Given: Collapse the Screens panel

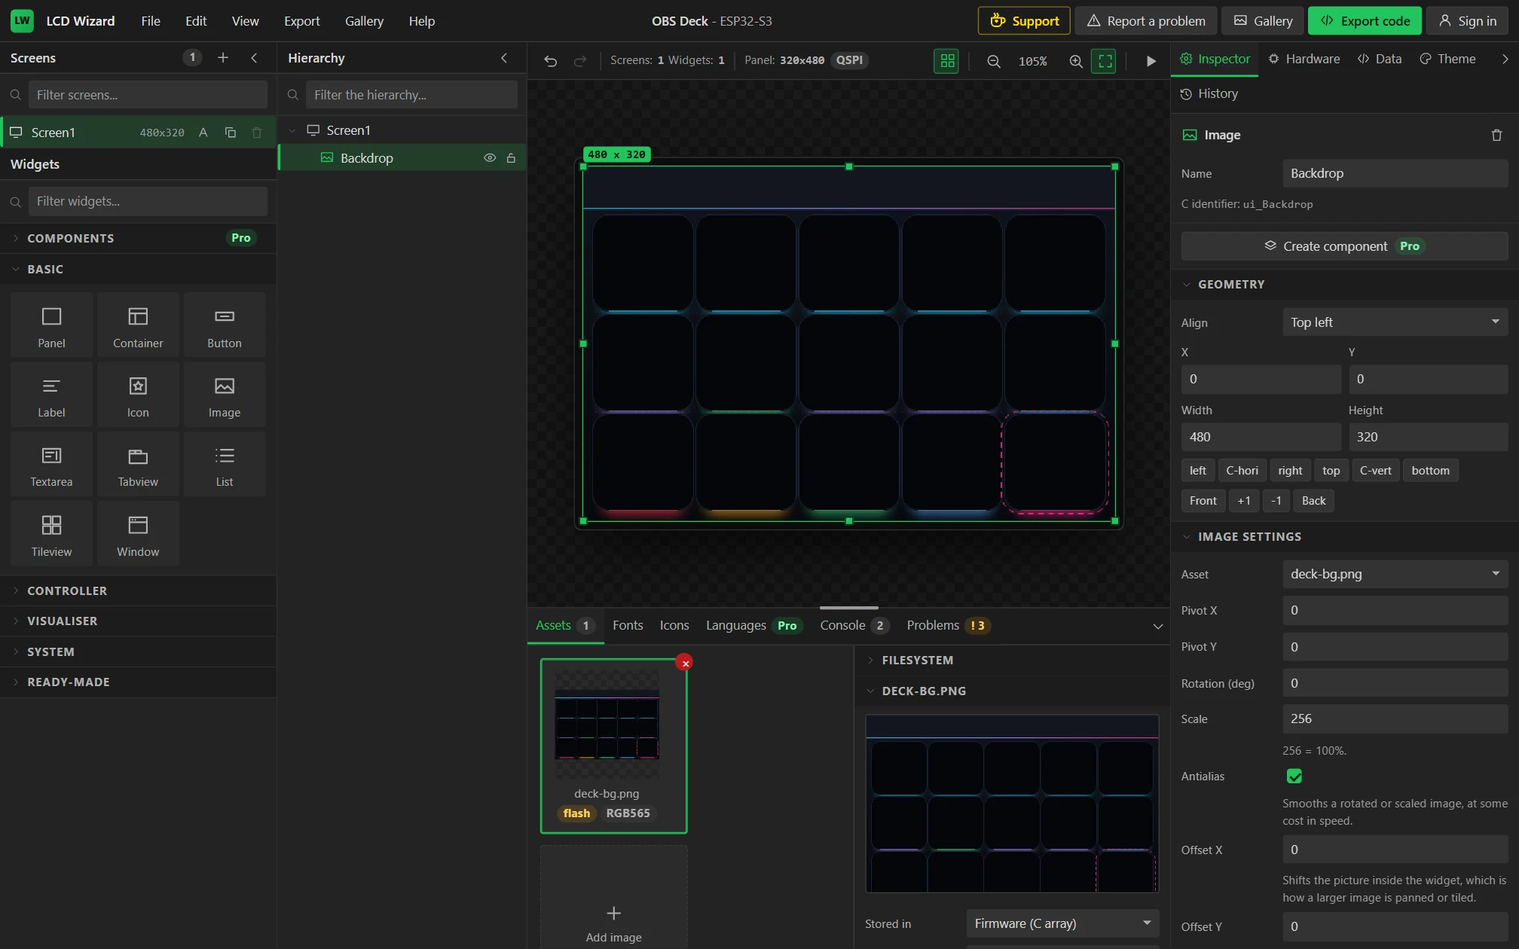Looking at the screenshot, I should coord(255,58).
